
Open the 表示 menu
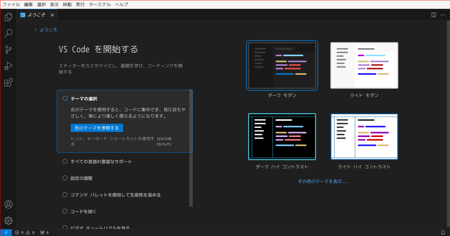54,4
